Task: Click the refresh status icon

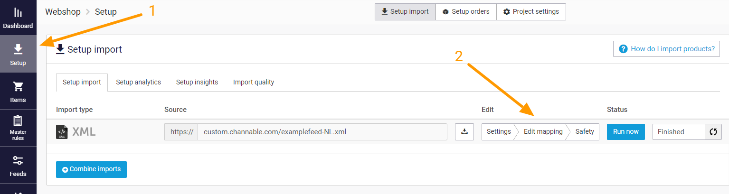Action: click(x=713, y=132)
